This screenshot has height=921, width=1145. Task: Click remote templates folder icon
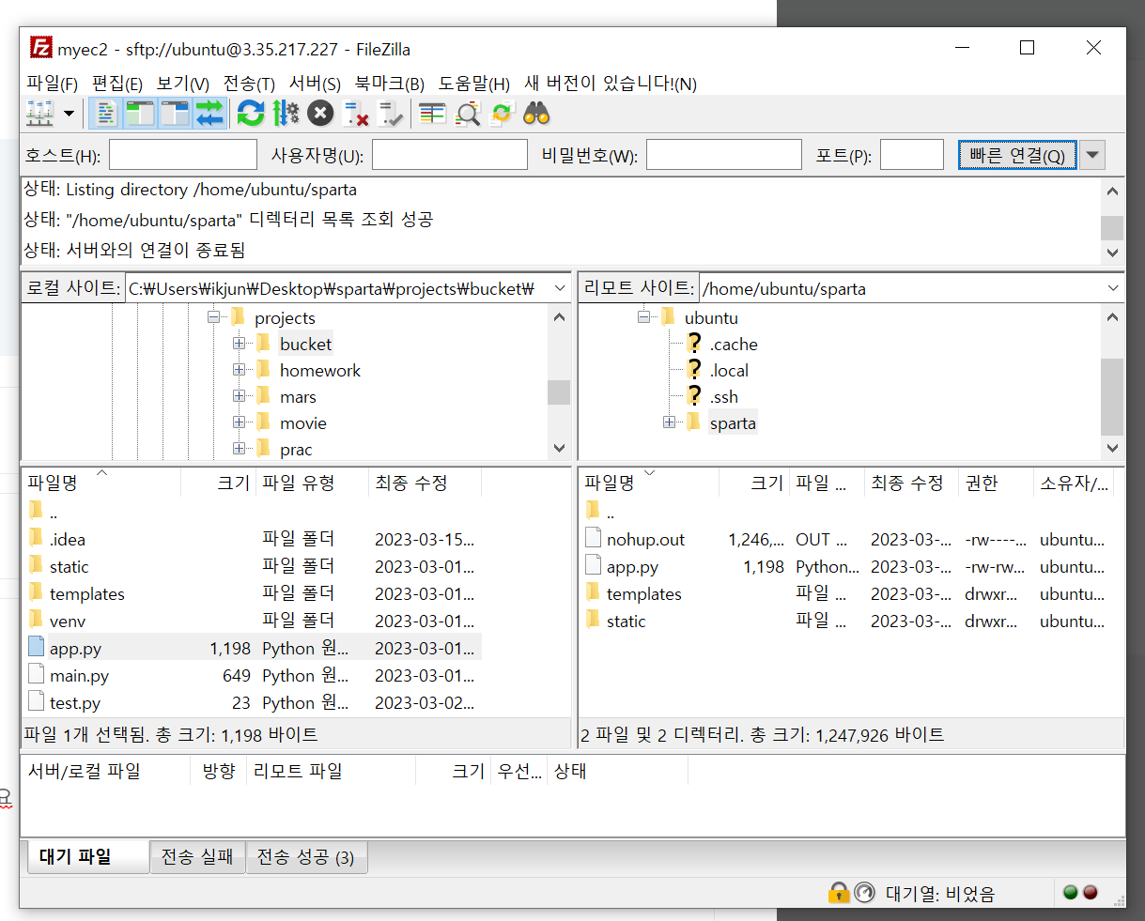point(593,592)
